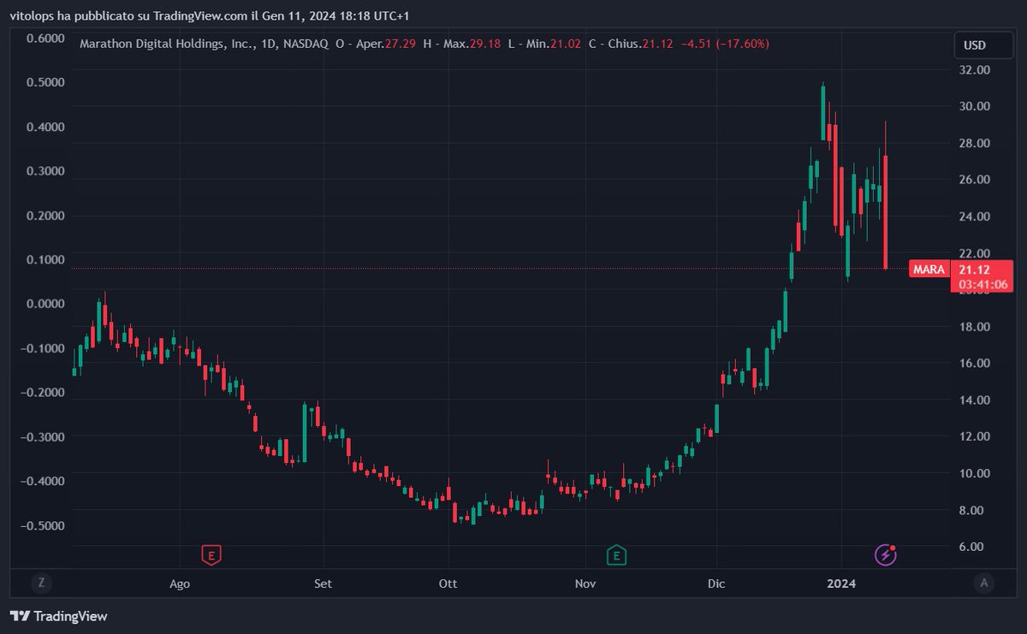
Task: Click the 0.2000 left axis value
Action: tap(45, 216)
